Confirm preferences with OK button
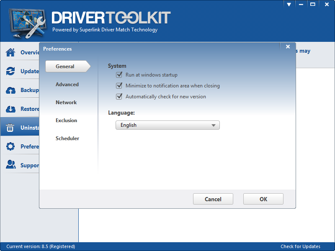The width and height of the screenshot is (335, 251). (263, 199)
